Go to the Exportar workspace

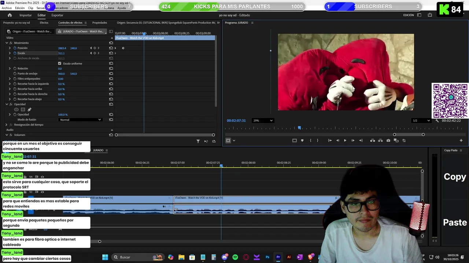[57, 15]
